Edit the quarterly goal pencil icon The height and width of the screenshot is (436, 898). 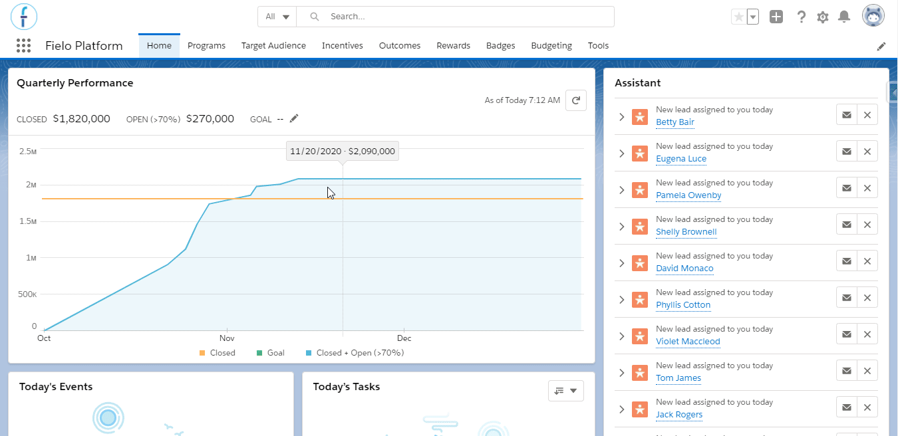tap(294, 118)
